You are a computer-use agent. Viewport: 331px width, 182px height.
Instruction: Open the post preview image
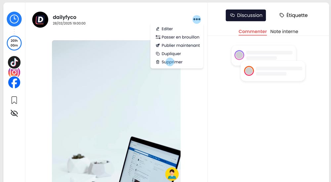click(116, 111)
